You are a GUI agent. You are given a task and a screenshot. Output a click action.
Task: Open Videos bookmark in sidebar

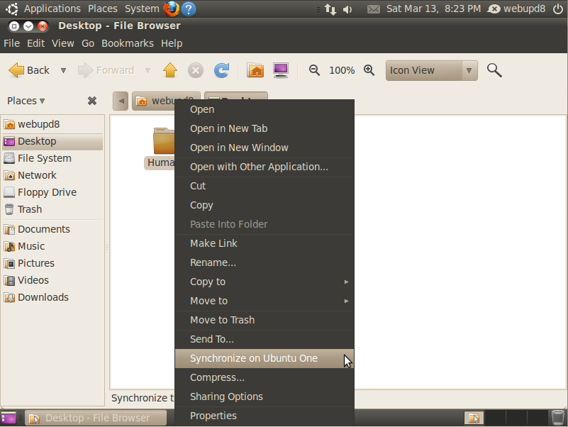coord(52,281)
